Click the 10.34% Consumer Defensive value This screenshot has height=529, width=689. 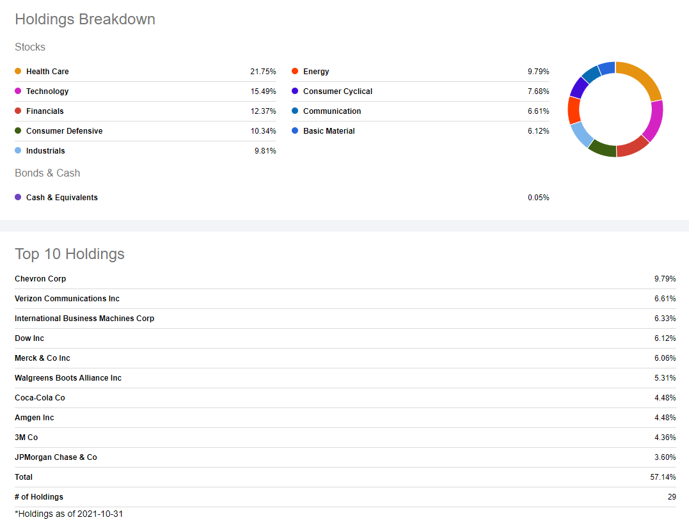coord(263,131)
